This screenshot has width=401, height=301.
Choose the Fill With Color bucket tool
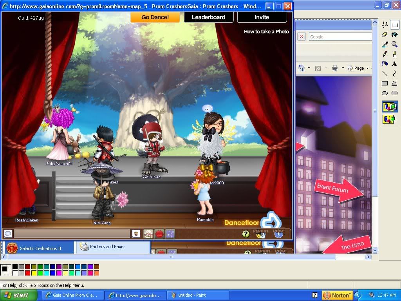pos(395,34)
